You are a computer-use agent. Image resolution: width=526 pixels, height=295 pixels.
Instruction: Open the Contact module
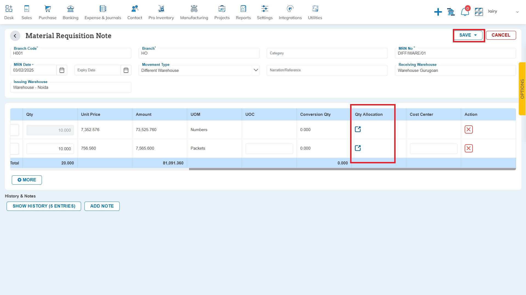[135, 12]
